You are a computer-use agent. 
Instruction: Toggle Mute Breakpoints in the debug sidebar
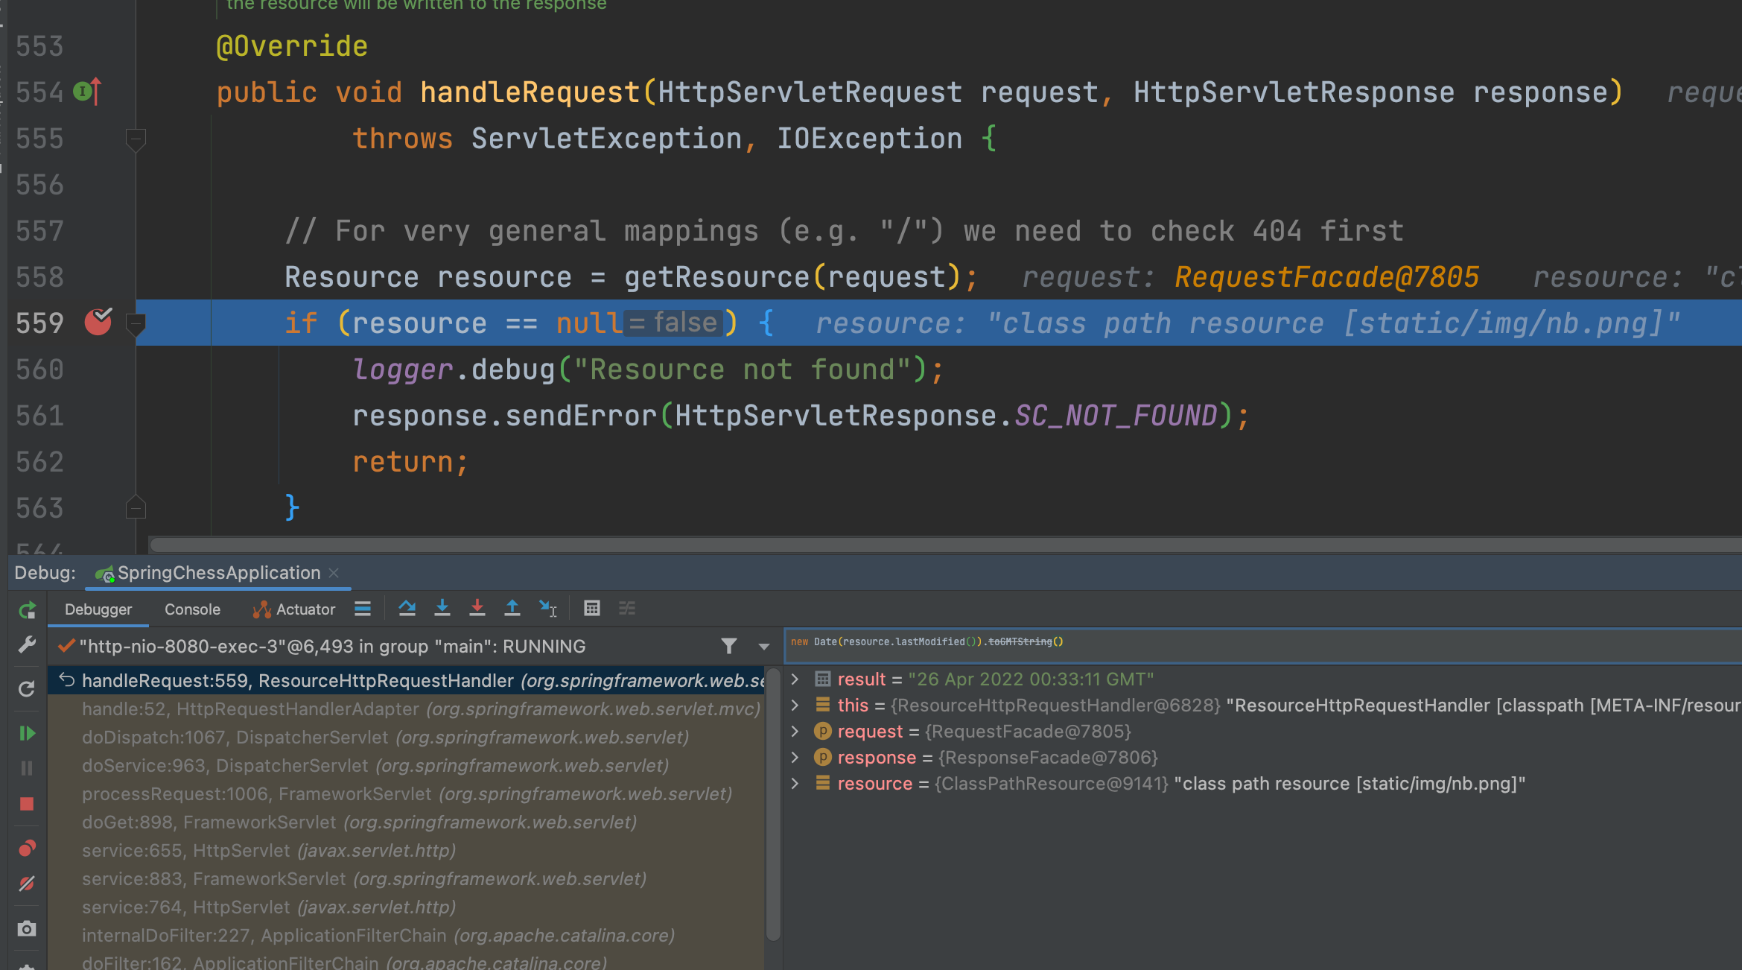[x=27, y=884]
